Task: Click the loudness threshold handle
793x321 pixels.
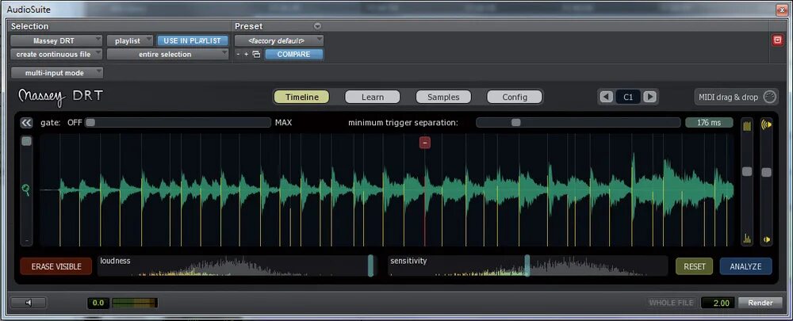Action: pyautogui.click(x=370, y=266)
